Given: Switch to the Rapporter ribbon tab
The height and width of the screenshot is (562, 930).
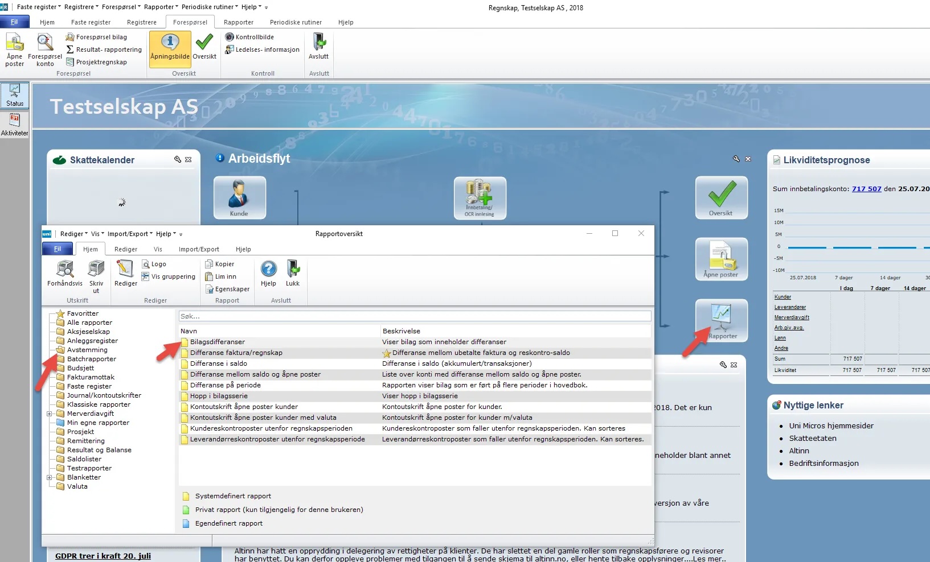Looking at the screenshot, I should click(239, 22).
